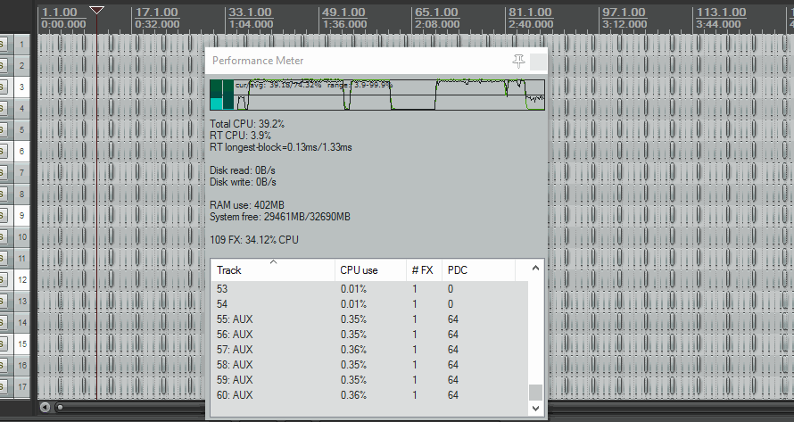The height and width of the screenshot is (422, 794).
Task: Click the CPU usage history graph
Action: point(377,95)
